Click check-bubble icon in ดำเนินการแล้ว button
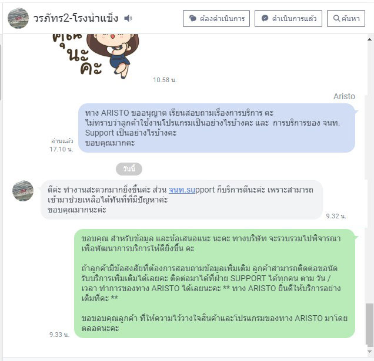The height and width of the screenshot is (361, 374). tap(265, 18)
